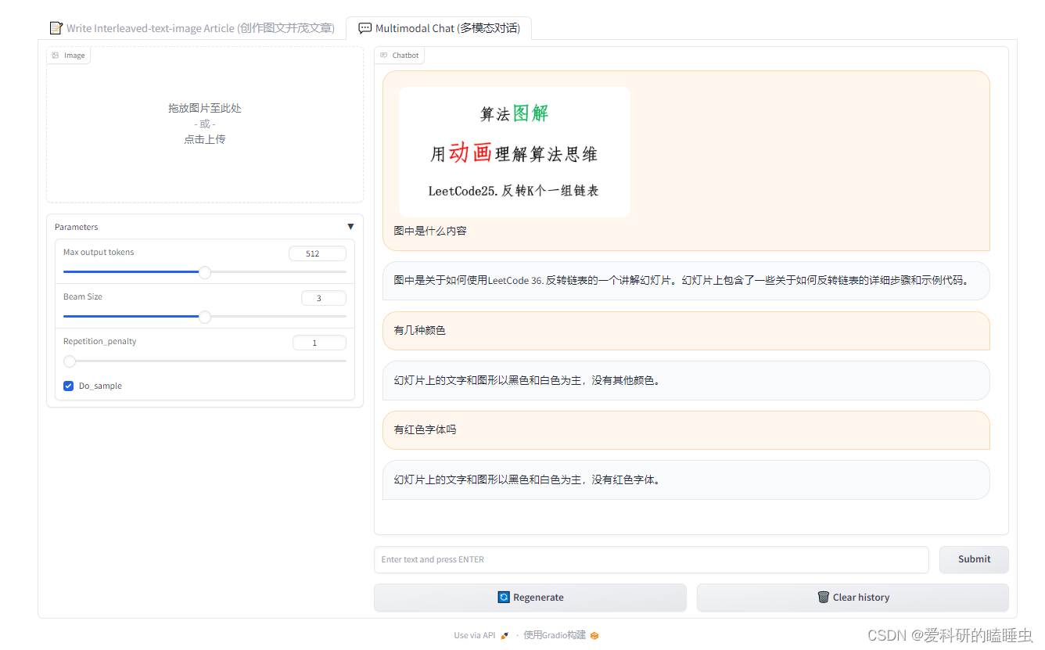Click the memo icon on the Article tab
Viewport: 1045px width, 650px height.
tap(56, 28)
